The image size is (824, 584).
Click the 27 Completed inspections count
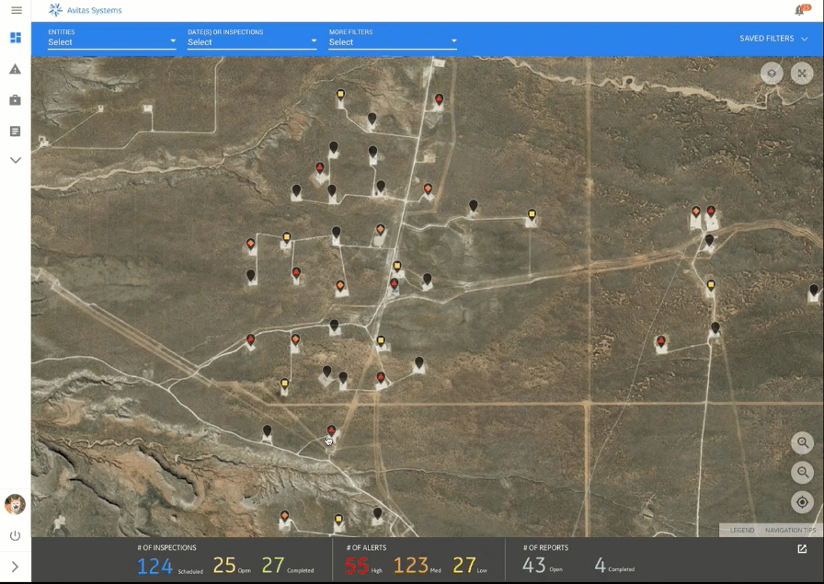coord(288,566)
